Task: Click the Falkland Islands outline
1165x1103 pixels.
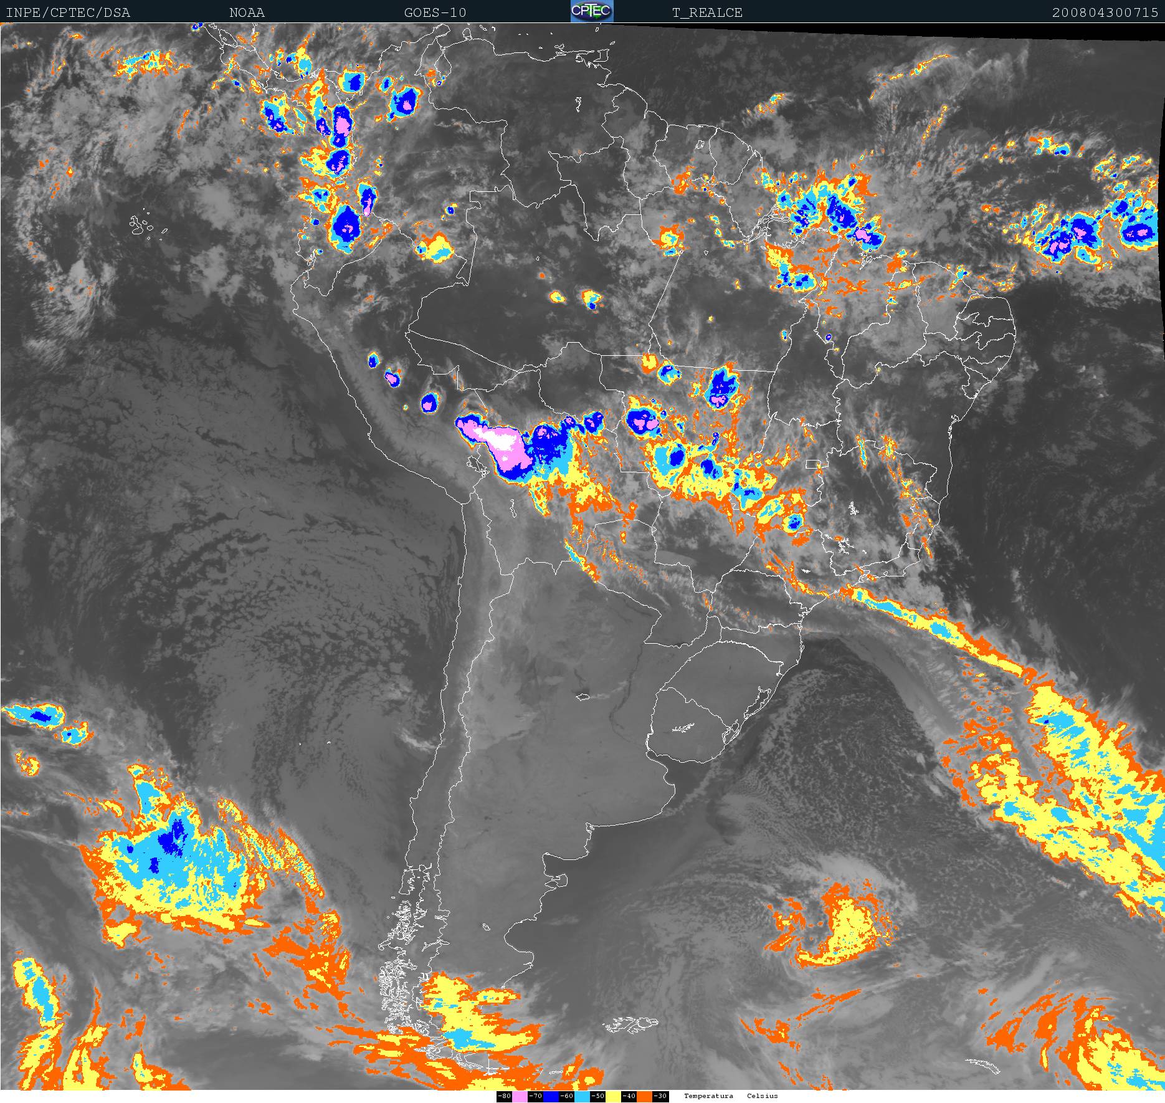Action: coord(629,1024)
